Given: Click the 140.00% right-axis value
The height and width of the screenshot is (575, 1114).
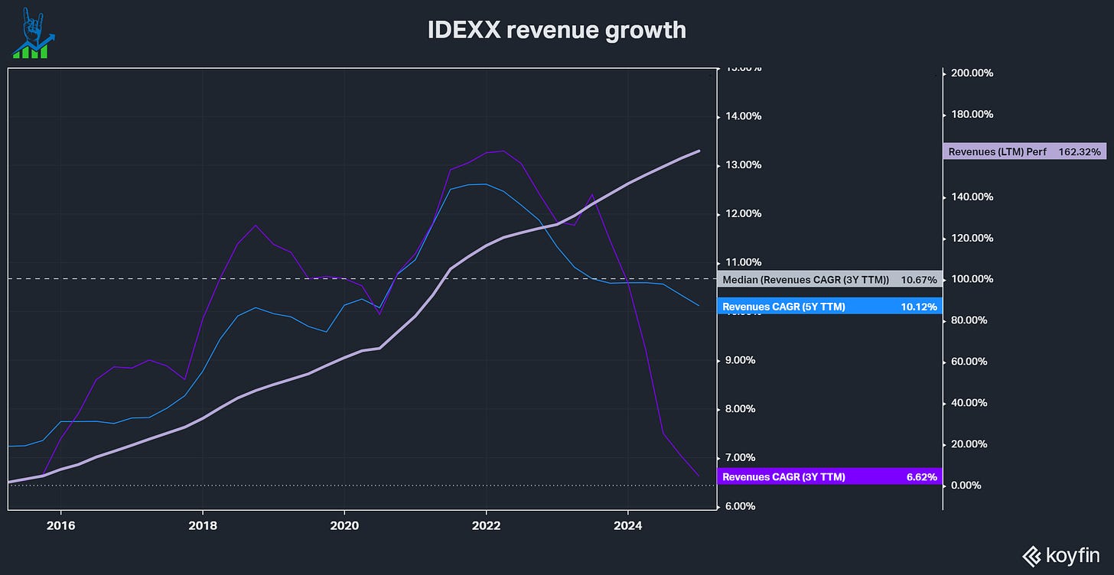Looking at the screenshot, I should pyautogui.click(x=971, y=197).
